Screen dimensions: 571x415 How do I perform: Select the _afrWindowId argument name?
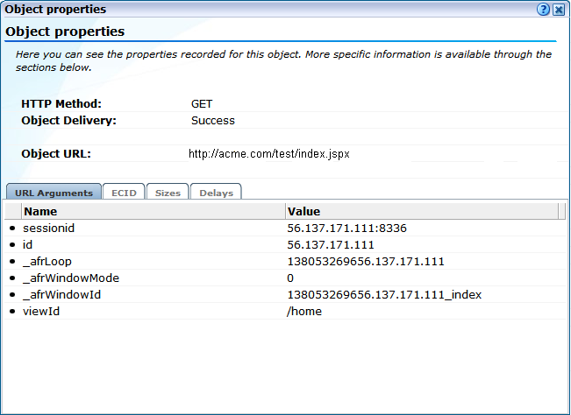coord(62,294)
